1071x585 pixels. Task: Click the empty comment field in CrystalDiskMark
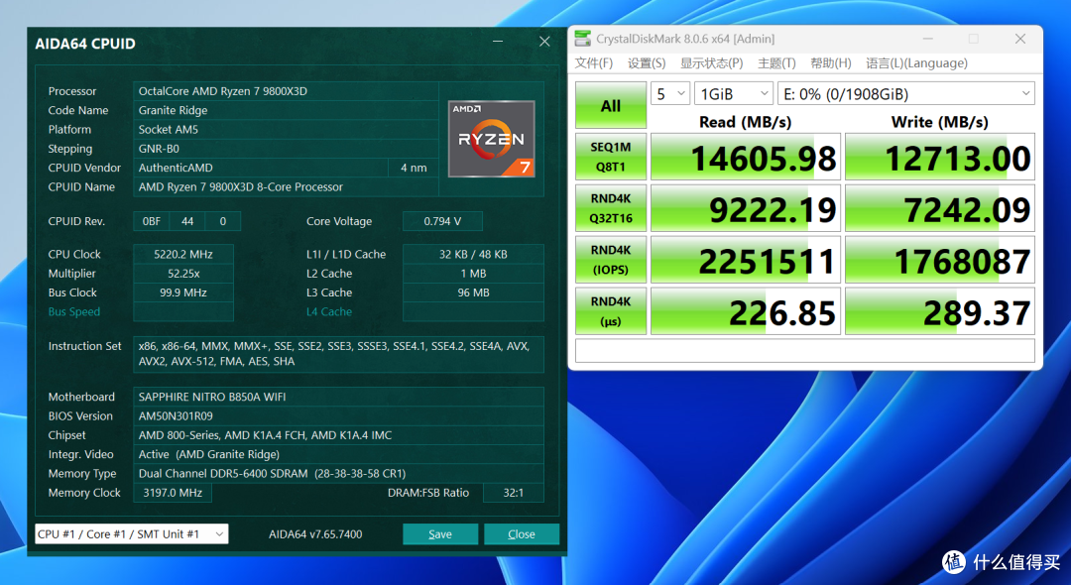[804, 351]
